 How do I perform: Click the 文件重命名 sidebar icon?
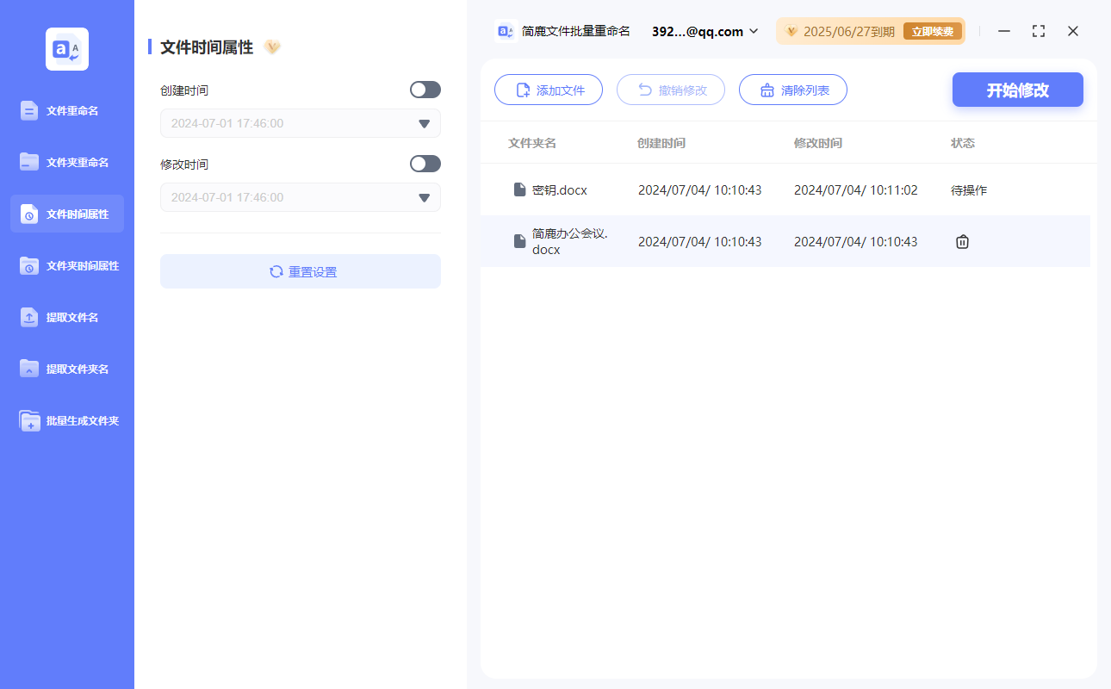[x=29, y=110]
